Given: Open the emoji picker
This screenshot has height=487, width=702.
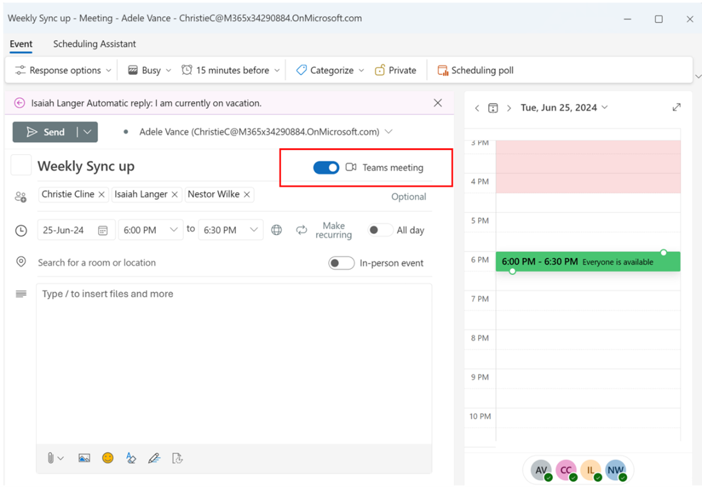Looking at the screenshot, I should (x=108, y=458).
